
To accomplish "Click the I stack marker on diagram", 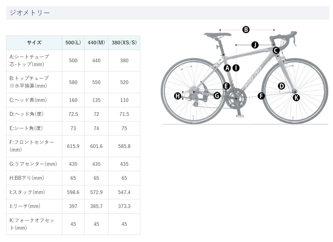I will 236,68.
